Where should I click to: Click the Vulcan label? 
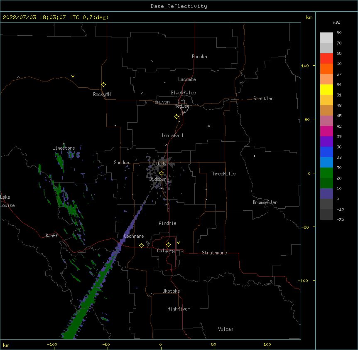[226, 329]
